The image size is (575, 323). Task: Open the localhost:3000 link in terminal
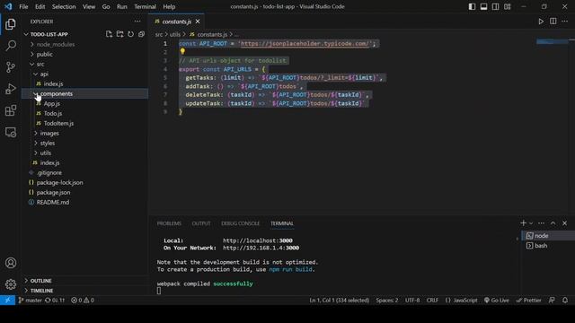pos(258,240)
